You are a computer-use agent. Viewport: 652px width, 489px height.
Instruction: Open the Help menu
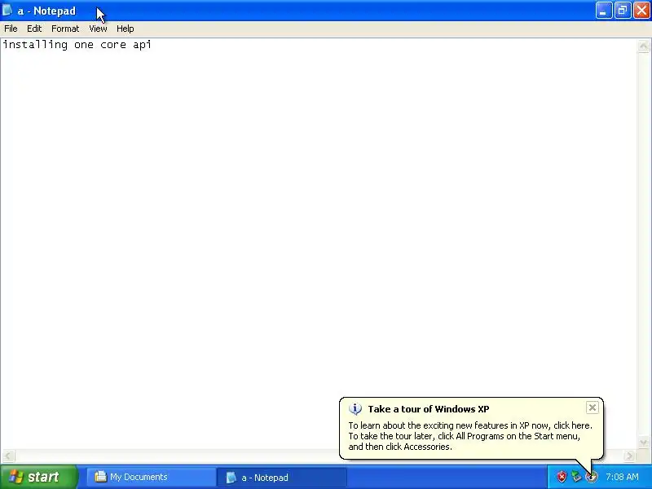coord(126,29)
